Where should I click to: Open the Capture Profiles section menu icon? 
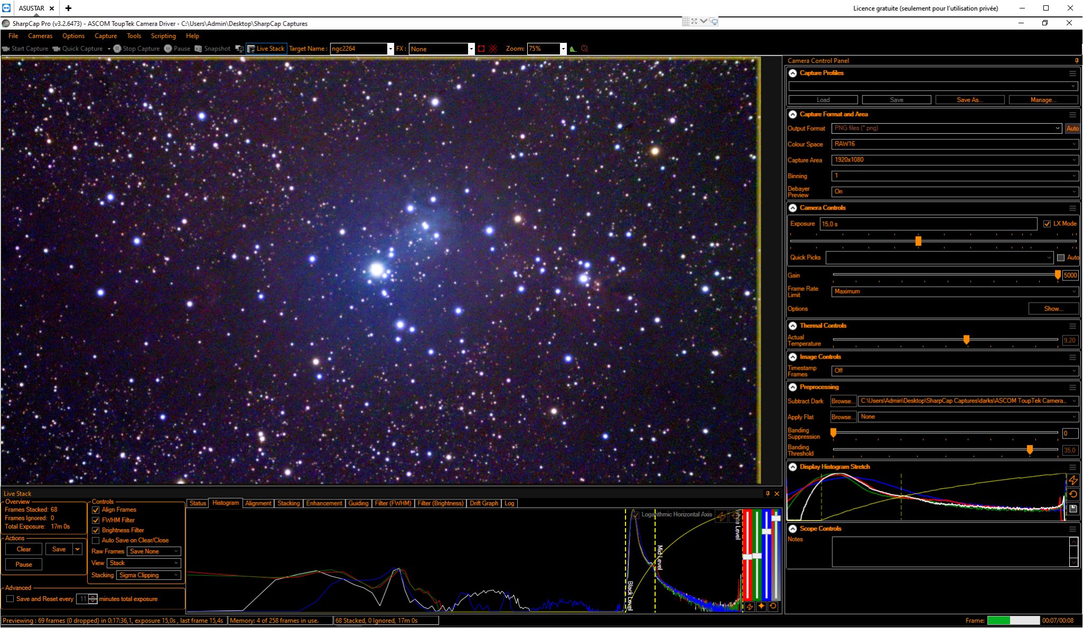1072,74
